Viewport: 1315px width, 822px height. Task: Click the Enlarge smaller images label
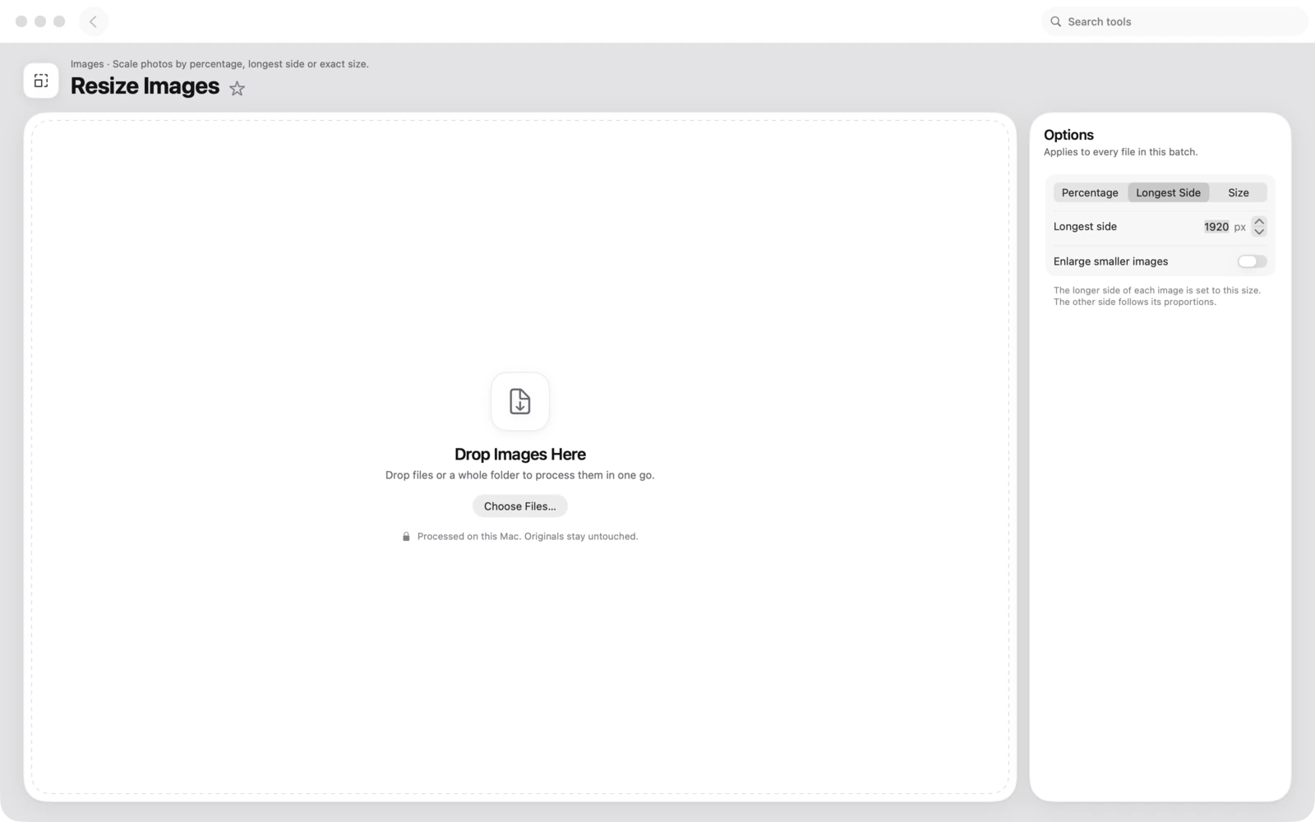(x=1110, y=261)
